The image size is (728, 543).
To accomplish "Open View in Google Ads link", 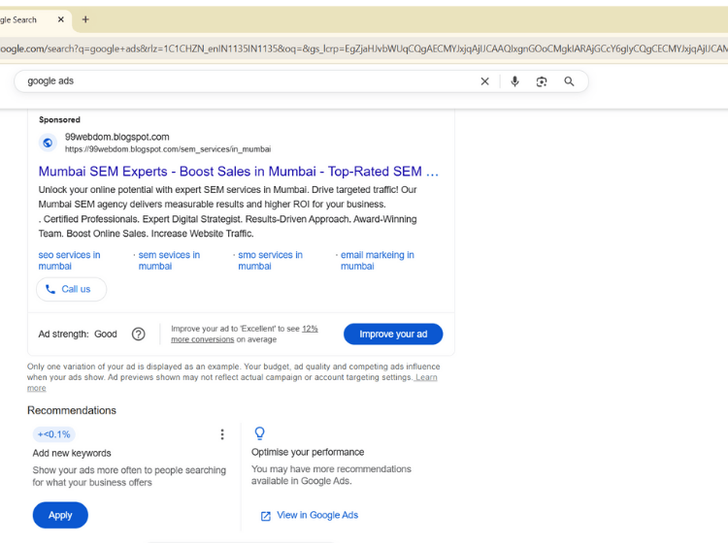I will 317,515.
